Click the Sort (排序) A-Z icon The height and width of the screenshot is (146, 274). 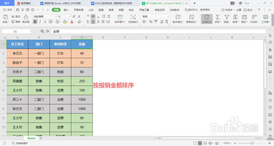[236, 17]
